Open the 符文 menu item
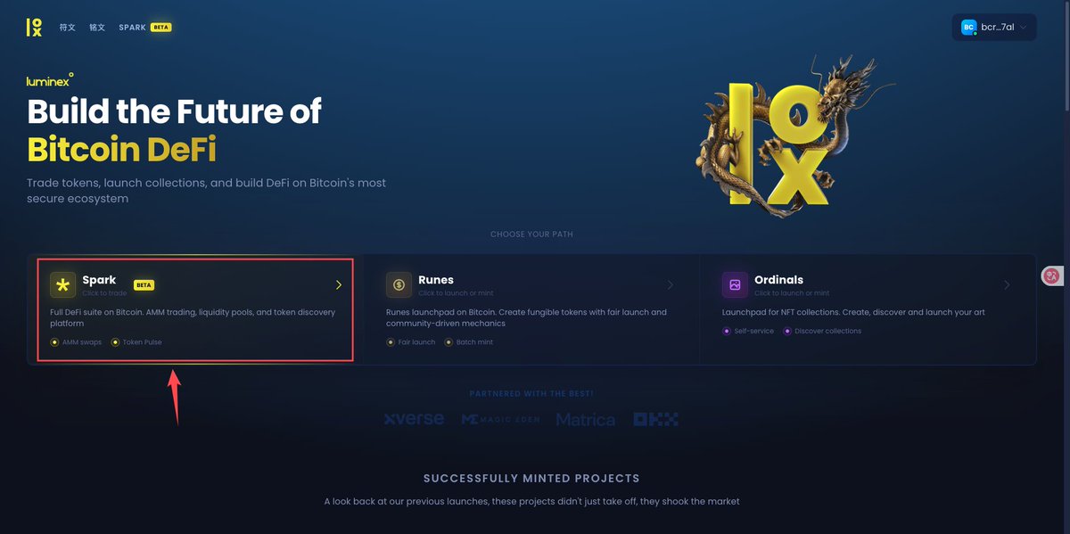Viewport: 1070px width, 534px height. pos(67,28)
